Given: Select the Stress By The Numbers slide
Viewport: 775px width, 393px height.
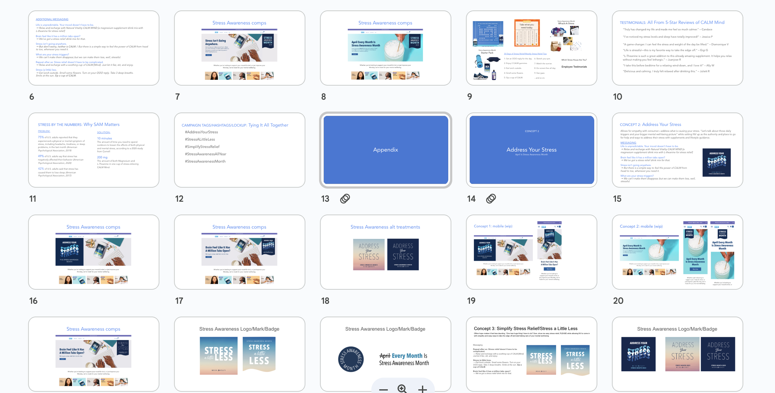Looking at the screenshot, I should pyautogui.click(x=94, y=150).
